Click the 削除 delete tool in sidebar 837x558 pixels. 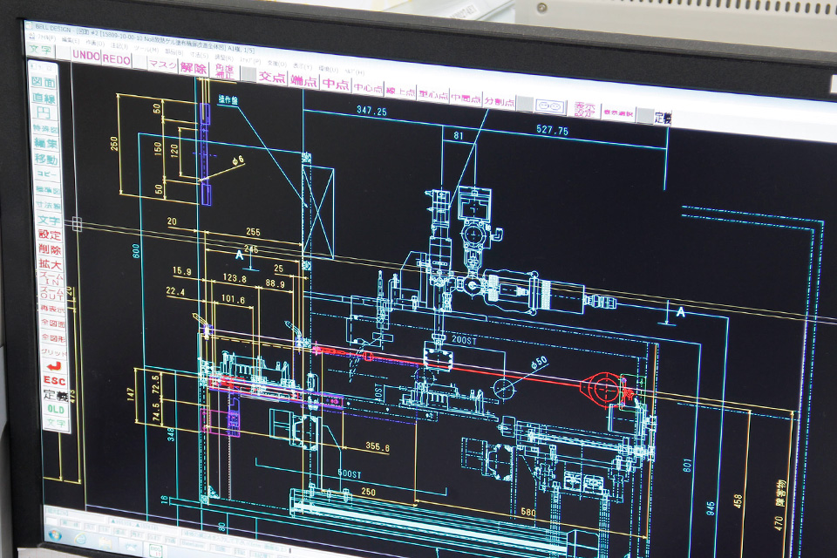click(x=50, y=249)
